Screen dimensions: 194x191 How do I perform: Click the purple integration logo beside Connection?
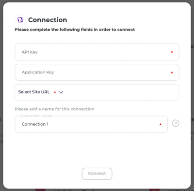click(x=20, y=20)
